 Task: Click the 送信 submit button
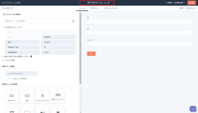point(91,54)
